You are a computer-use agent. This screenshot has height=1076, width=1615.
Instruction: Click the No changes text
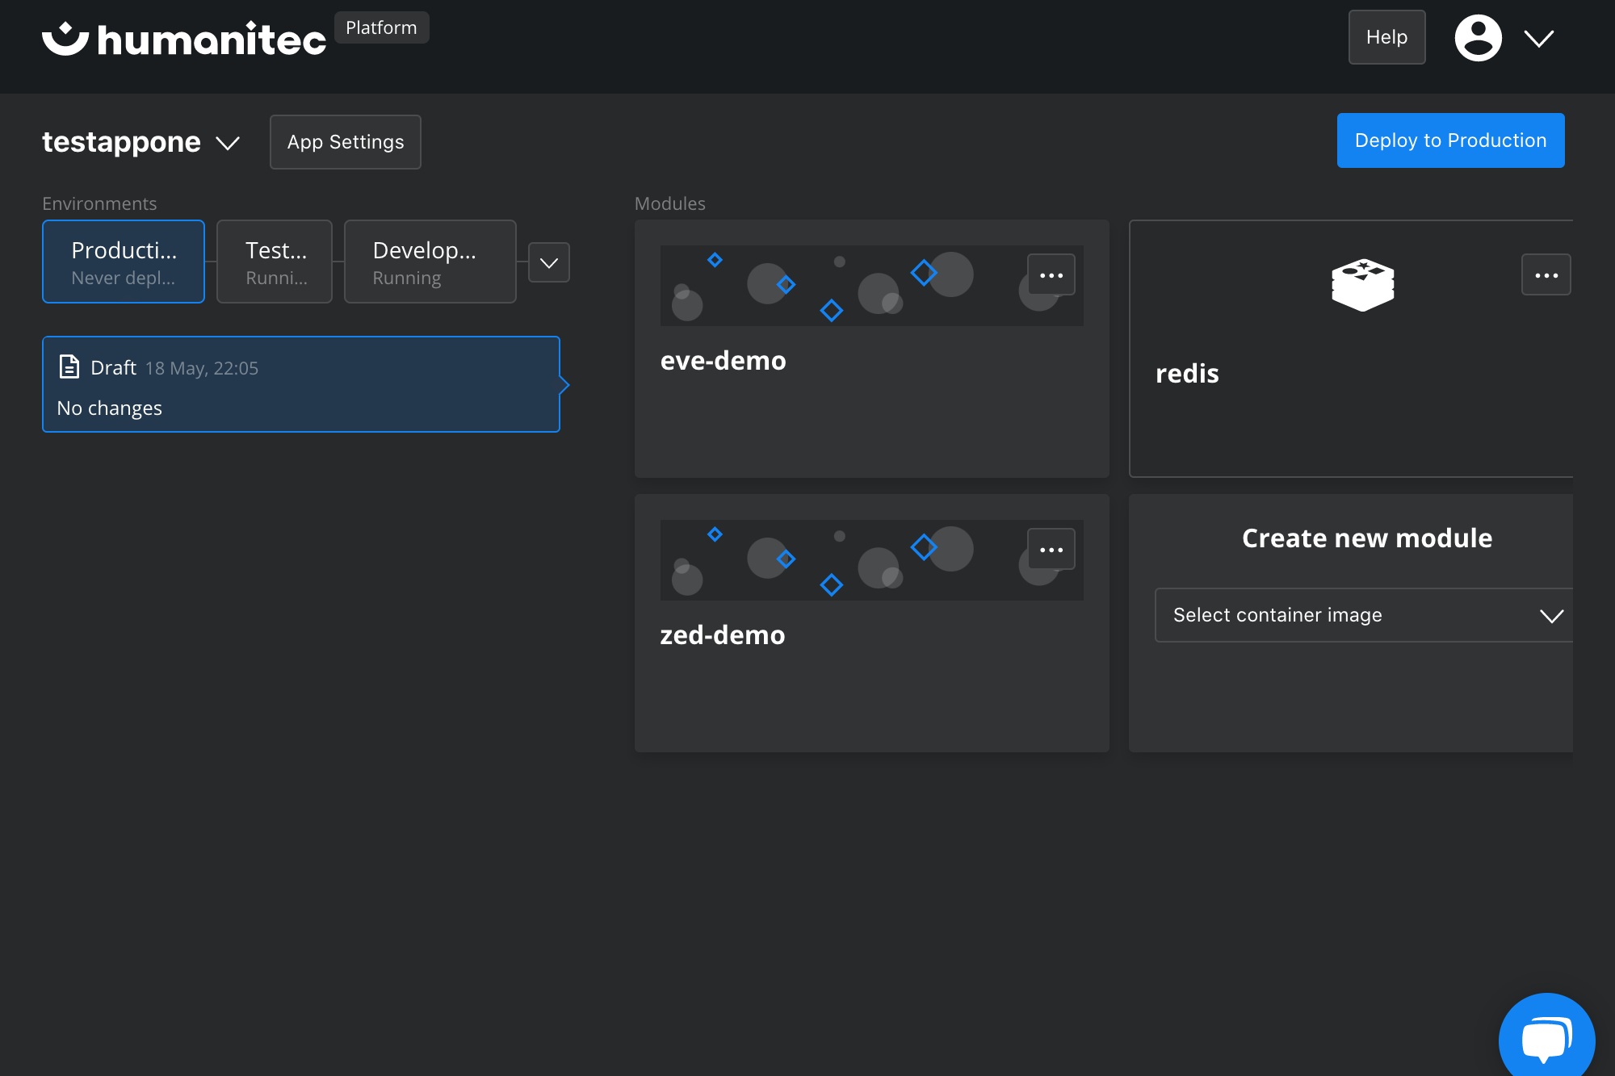110,408
